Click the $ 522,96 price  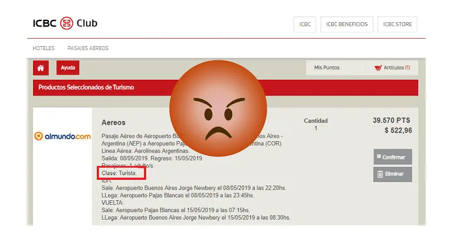[x=398, y=130]
